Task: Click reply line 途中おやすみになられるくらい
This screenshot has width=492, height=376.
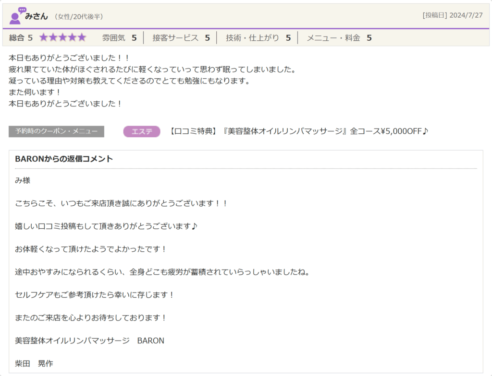Action: 162,272
